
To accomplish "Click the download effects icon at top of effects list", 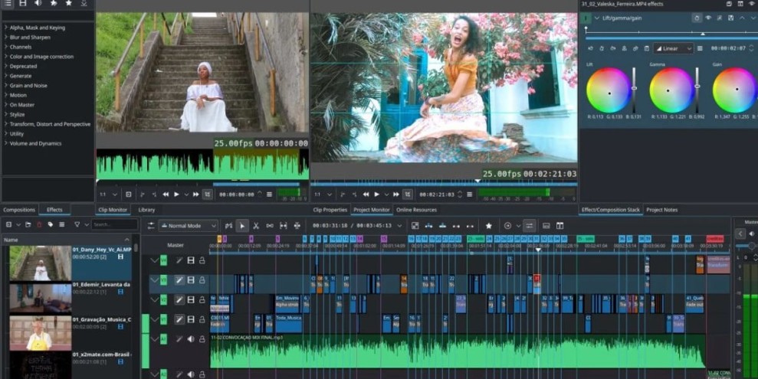I will [84, 3].
